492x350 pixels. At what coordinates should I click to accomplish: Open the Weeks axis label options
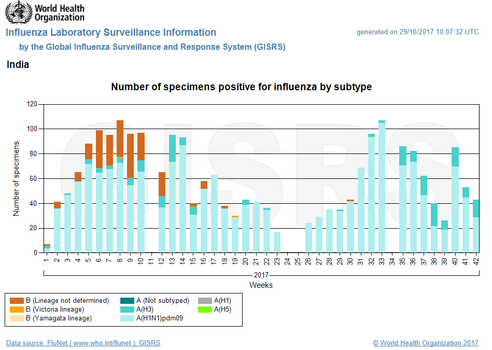(261, 285)
